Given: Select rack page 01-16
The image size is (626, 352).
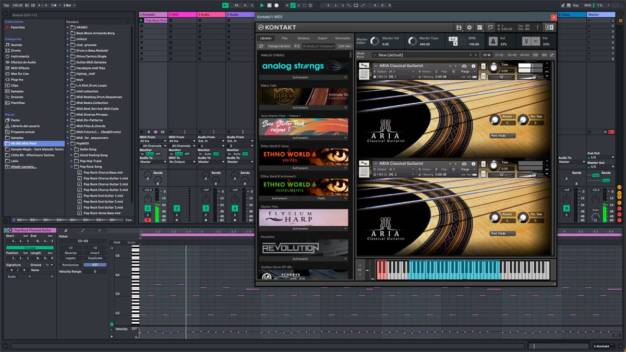Looking at the screenshot, I should pyautogui.click(x=487, y=55).
